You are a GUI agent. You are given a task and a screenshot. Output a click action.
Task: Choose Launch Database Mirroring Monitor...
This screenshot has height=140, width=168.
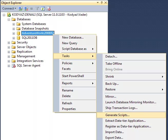131,102
